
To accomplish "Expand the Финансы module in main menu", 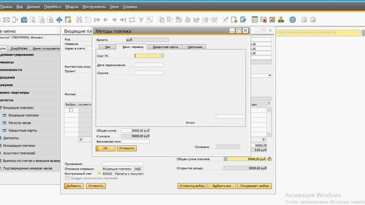I will (7, 62).
